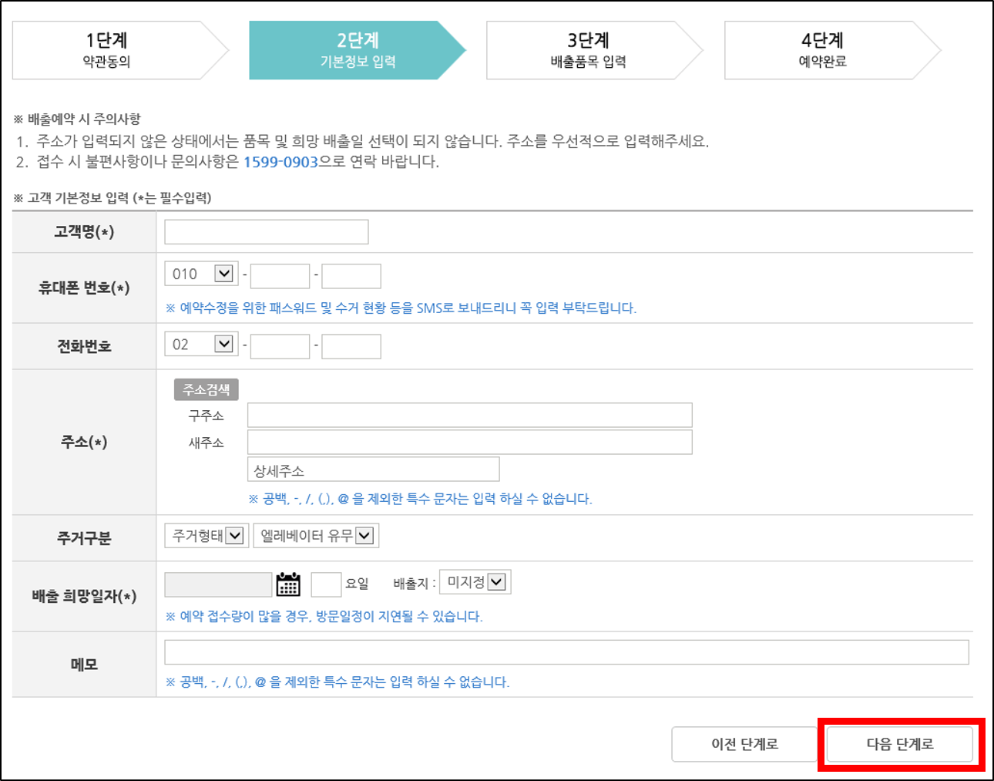This screenshot has width=994, height=781.
Task: Click the 구주소 old address field
Action: click(468, 415)
